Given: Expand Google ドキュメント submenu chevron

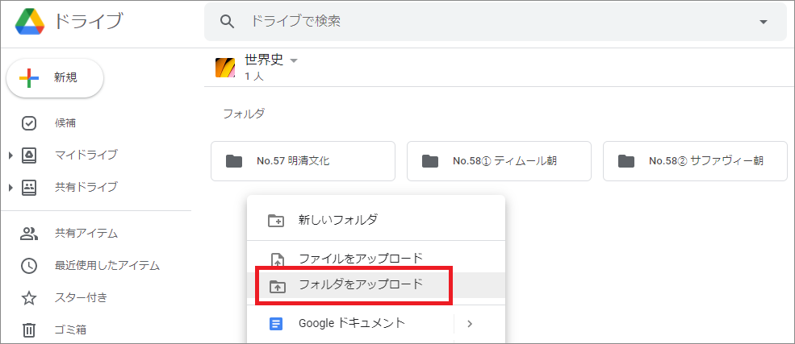Looking at the screenshot, I should point(470,324).
